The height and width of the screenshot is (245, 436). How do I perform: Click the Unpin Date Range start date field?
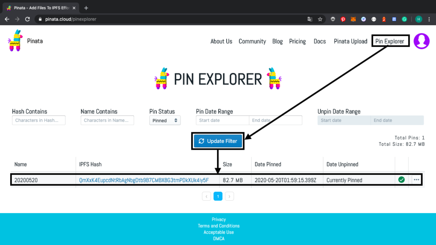(x=344, y=120)
